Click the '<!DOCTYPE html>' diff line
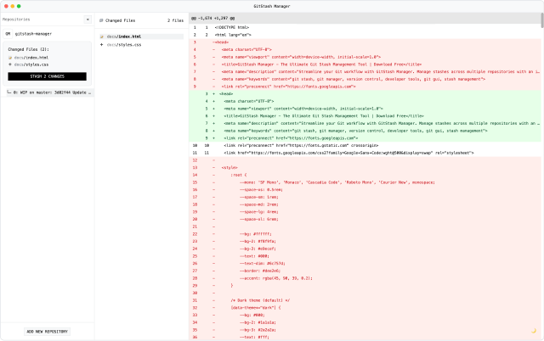The height and width of the screenshot is (341, 544). (x=365, y=27)
